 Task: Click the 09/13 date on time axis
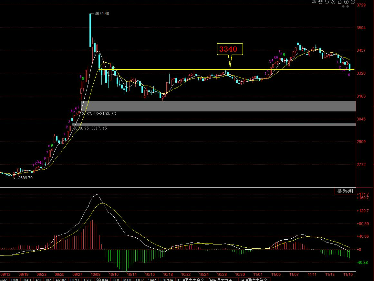point(5,275)
